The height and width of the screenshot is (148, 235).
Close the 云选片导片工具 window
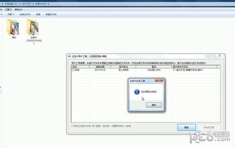pos(220,56)
